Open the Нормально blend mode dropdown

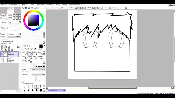tap(19, 34)
